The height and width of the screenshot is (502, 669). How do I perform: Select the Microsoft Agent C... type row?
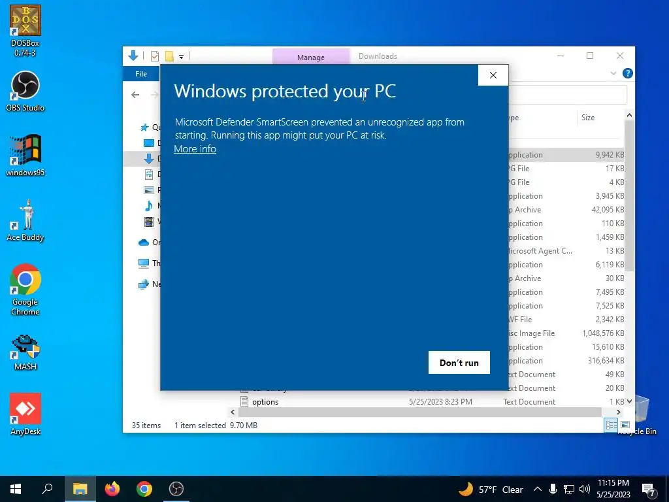(x=566, y=250)
